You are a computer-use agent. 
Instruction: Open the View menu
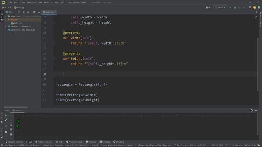click(23, 2)
